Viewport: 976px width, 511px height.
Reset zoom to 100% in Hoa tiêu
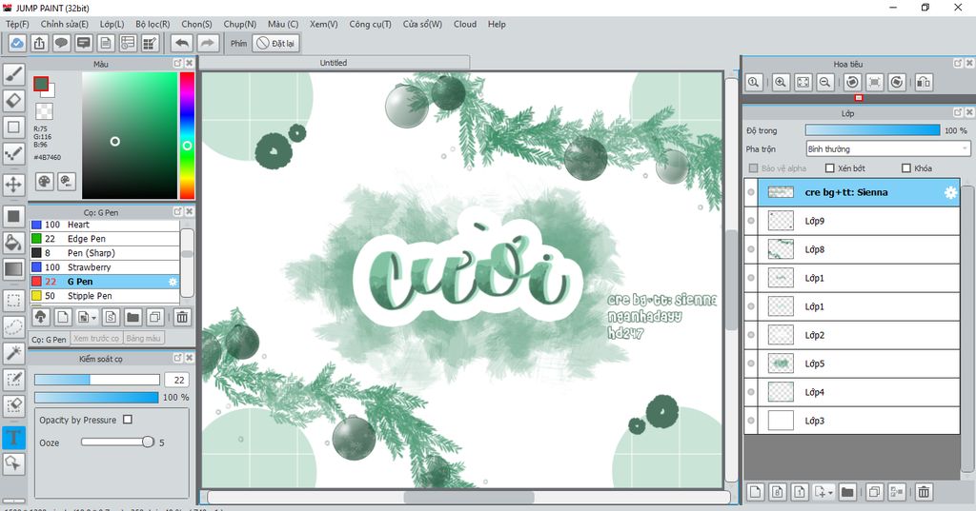coord(754,82)
